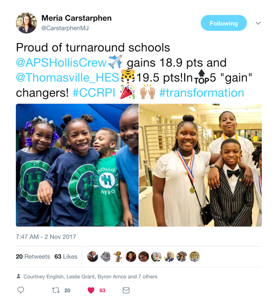278x297 pixels.
Task: Open the photo of students with medals
Action: tap(201, 165)
